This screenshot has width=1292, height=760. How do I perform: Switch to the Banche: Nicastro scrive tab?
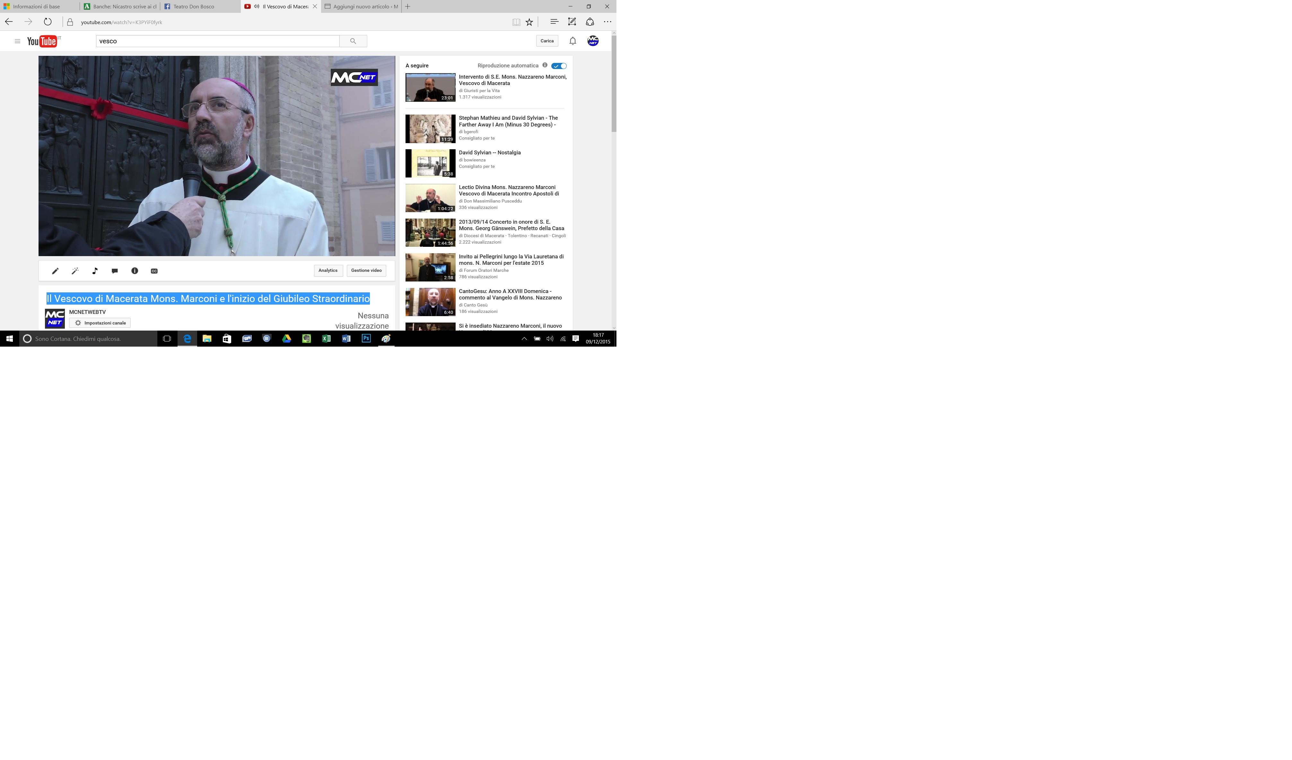click(120, 7)
